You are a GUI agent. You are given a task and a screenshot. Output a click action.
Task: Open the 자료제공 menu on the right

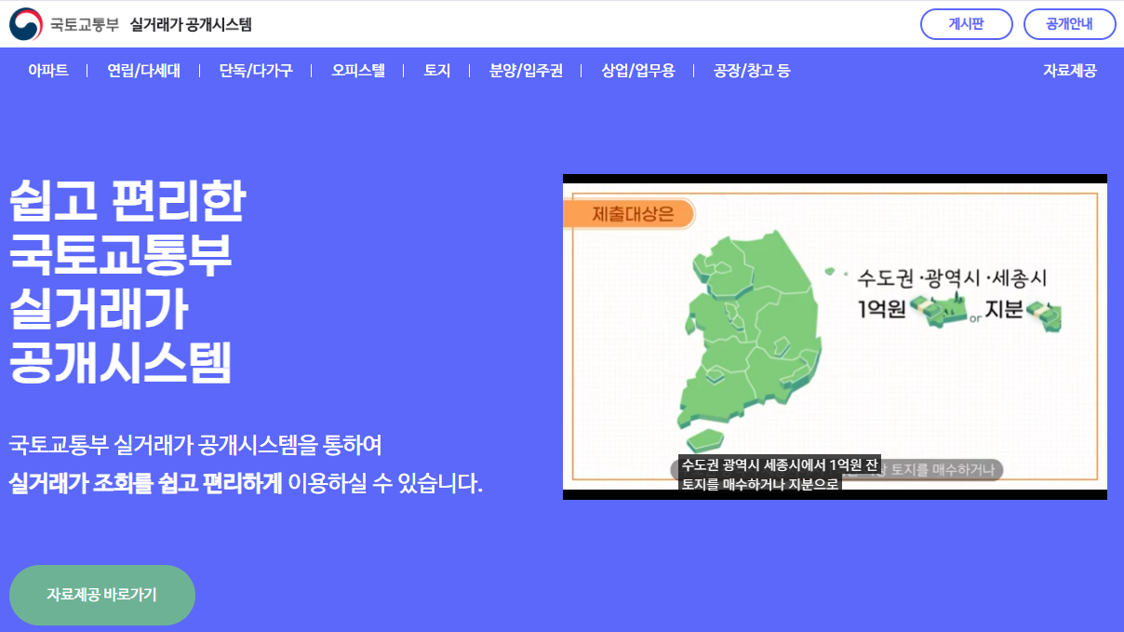pos(1070,71)
